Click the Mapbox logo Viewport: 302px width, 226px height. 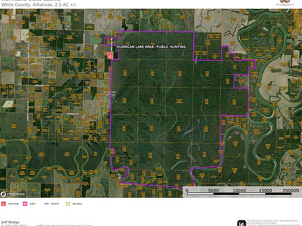[13, 194]
